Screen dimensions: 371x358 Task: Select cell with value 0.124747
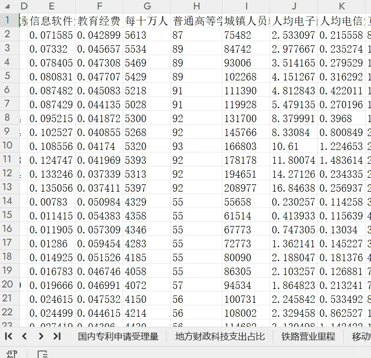pyautogui.click(x=51, y=160)
